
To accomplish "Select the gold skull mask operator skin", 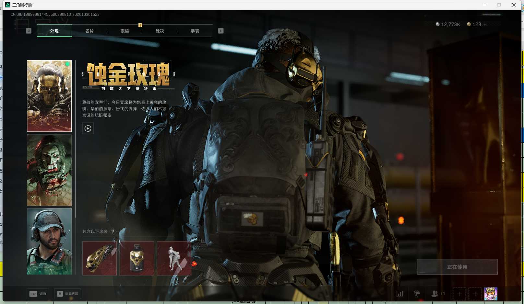I will 49,96.
